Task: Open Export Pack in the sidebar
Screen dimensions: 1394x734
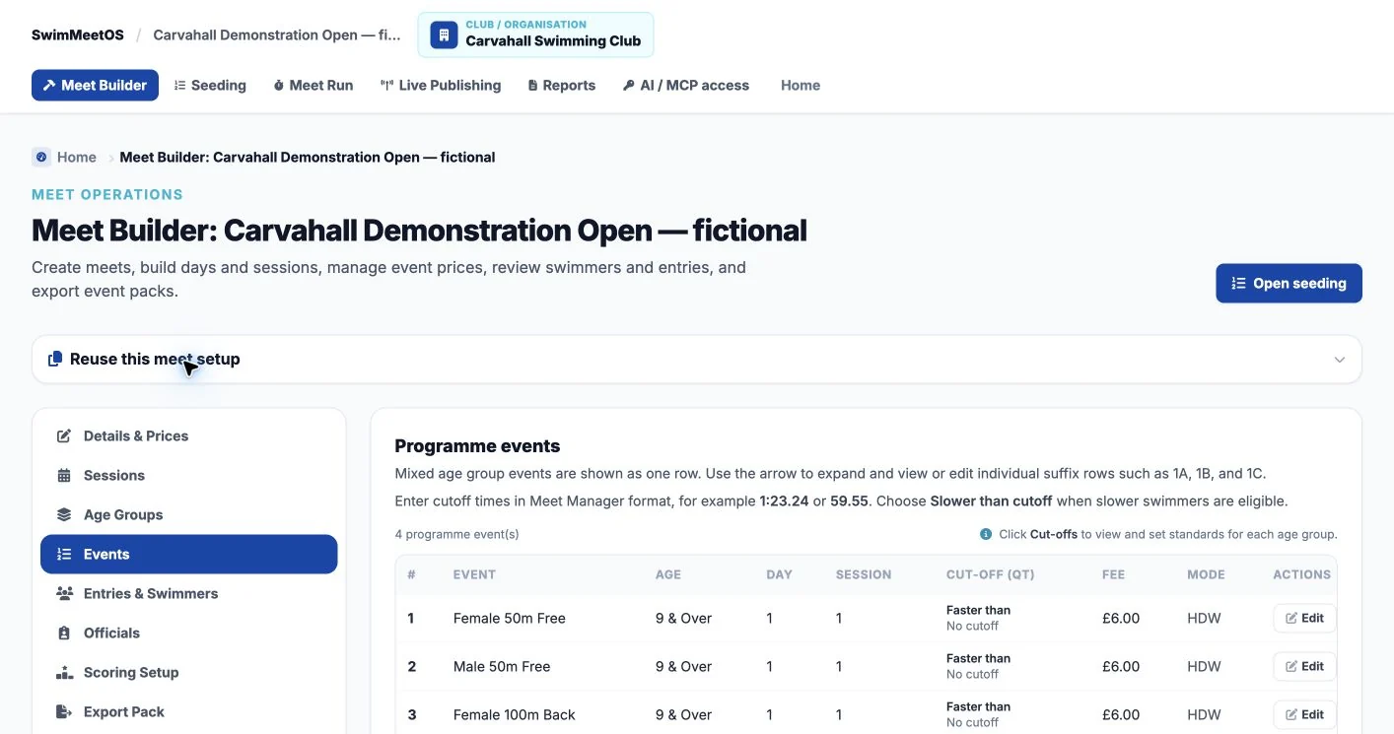Action: pos(188,711)
